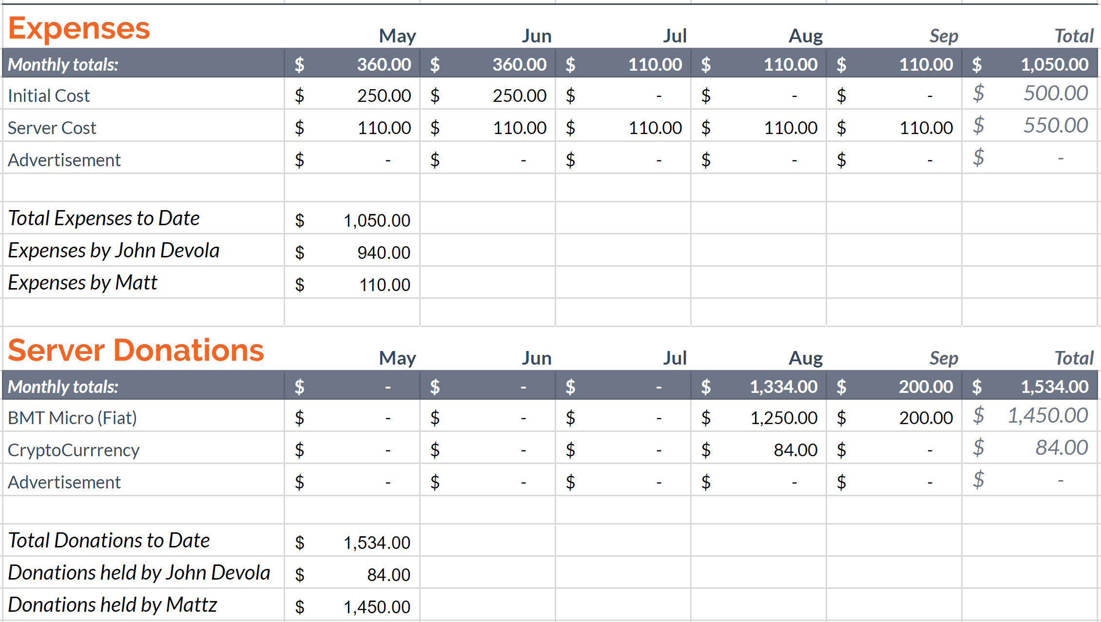Click Server Cost August value 110.00
Screen dimensions: 1101x622
[790, 128]
